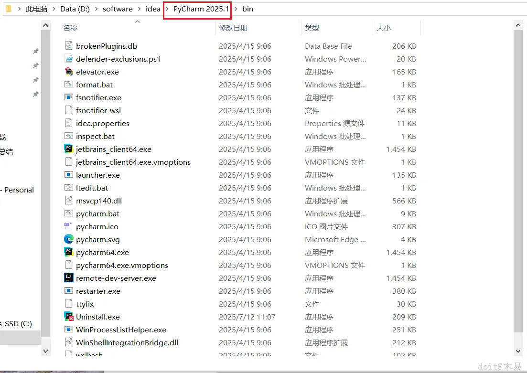This screenshot has height=373, width=527.
Task: Expand the chevron after PyCharm 2025.1 breadcrumb
Action: [x=236, y=9]
